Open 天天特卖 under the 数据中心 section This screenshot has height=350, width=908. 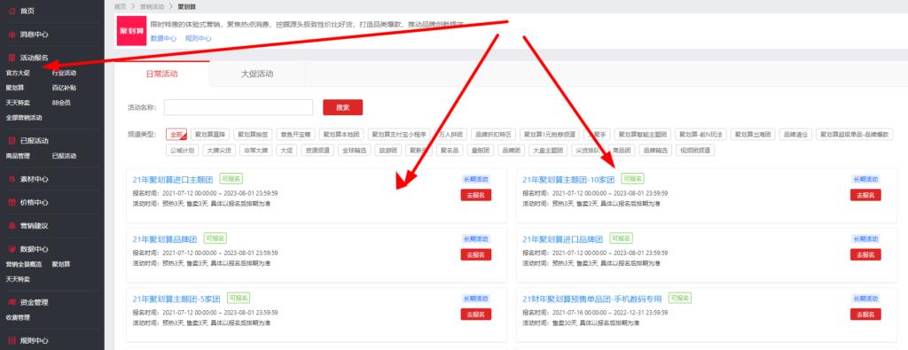click(x=18, y=279)
